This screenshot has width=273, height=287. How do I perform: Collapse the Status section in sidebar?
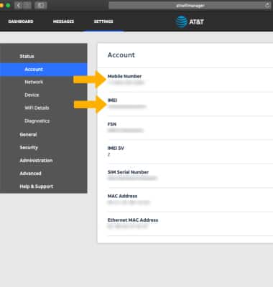coord(27,57)
